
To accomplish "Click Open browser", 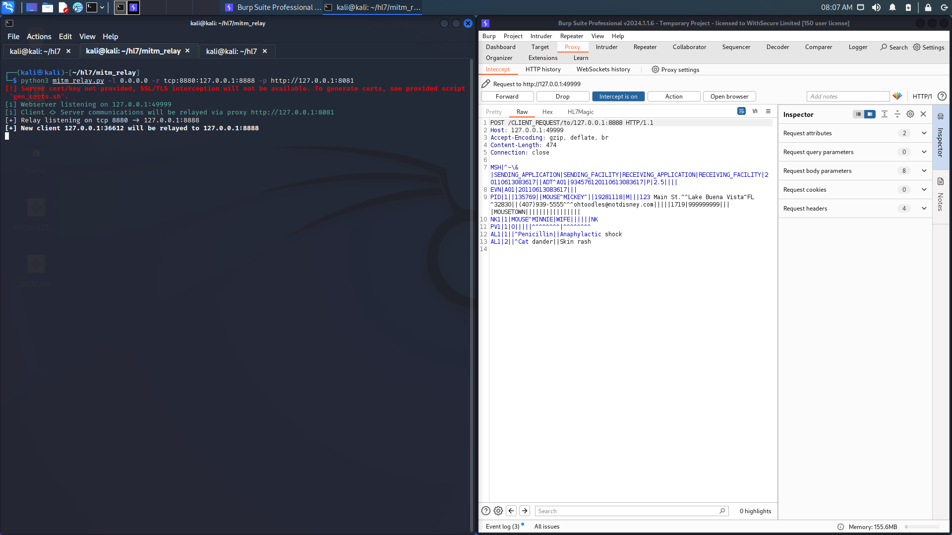I will pyautogui.click(x=729, y=96).
